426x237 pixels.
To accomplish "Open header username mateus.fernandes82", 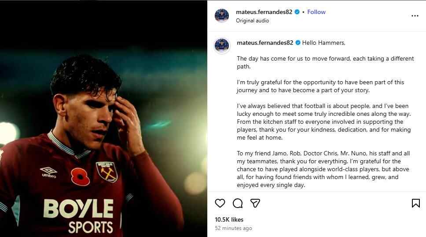I will pyautogui.click(x=264, y=12).
